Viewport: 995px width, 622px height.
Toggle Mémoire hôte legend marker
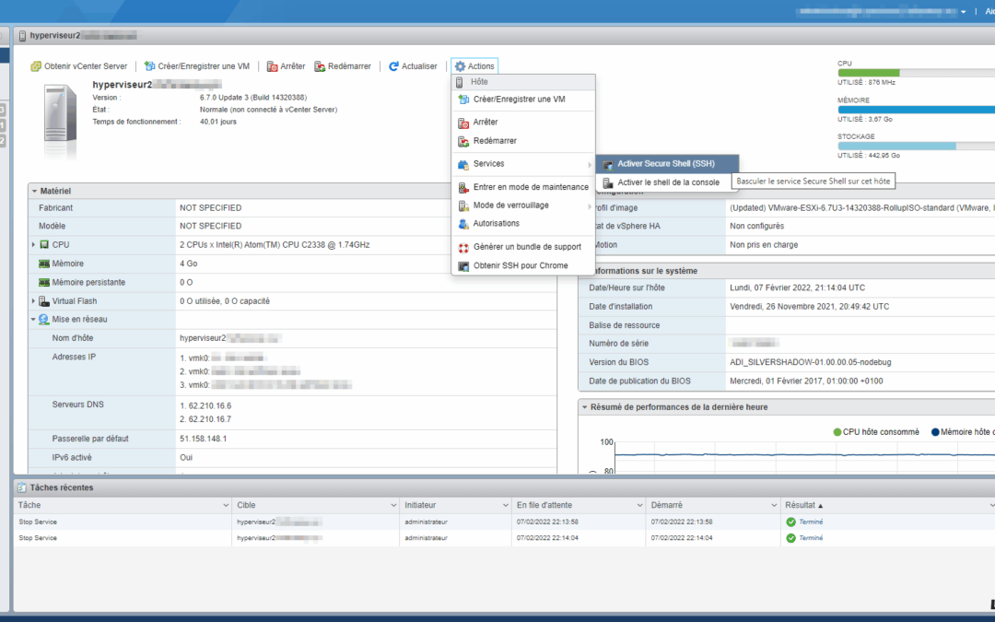935,432
